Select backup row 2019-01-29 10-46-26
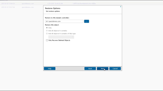This screenshot has width=163, height=91. pos(8,4)
